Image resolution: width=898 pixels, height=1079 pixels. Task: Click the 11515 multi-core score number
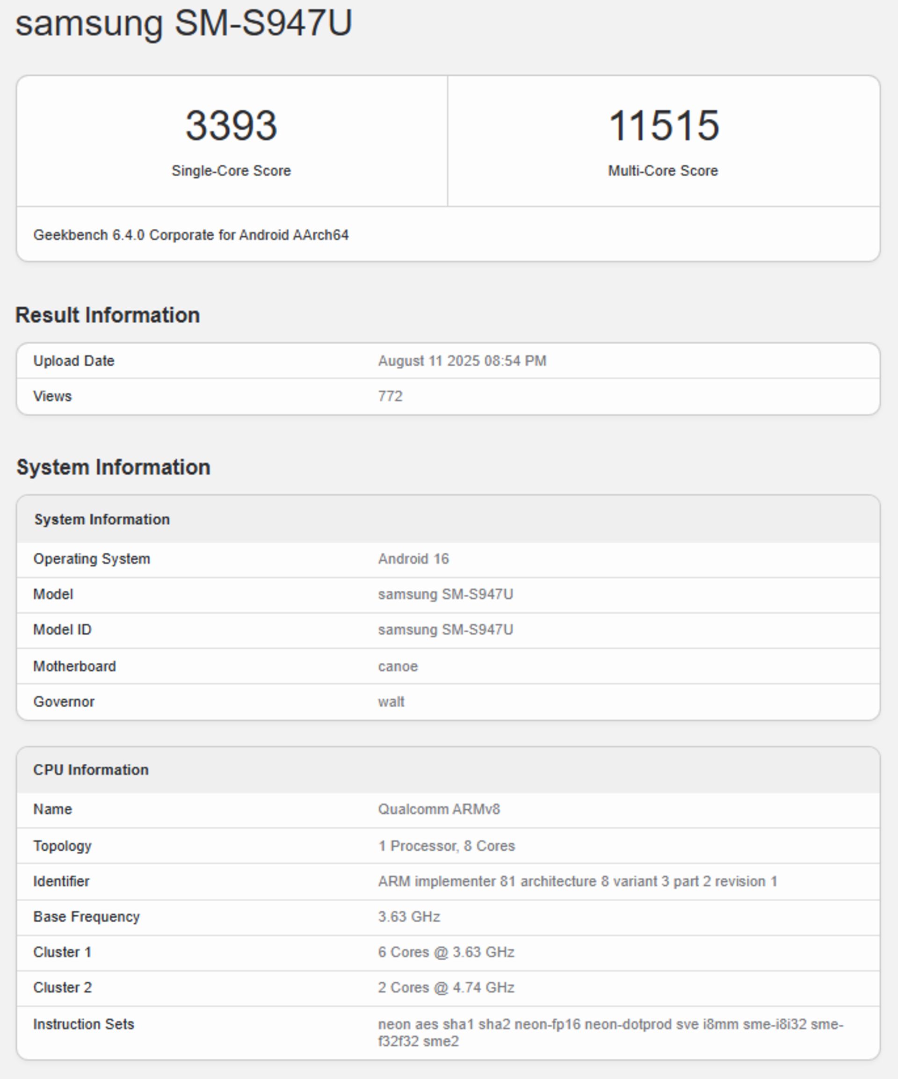(663, 126)
